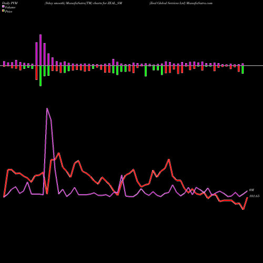The height and width of the screenshot is (263, 263).
Task: Click the Volume legend label
Action: pyautogui.click(x=10, y=7)
